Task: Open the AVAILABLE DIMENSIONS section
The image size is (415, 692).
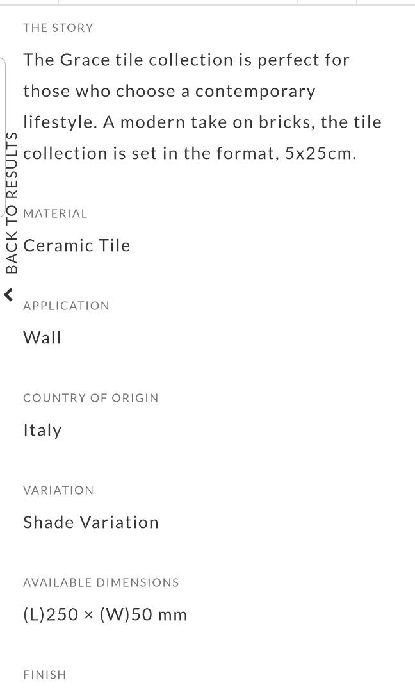Action: click(101, 582)
